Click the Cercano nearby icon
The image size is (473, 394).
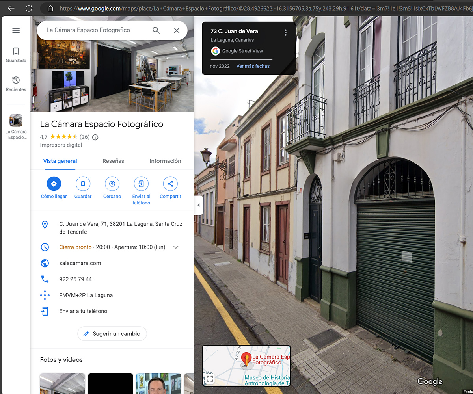coord(112,184)
